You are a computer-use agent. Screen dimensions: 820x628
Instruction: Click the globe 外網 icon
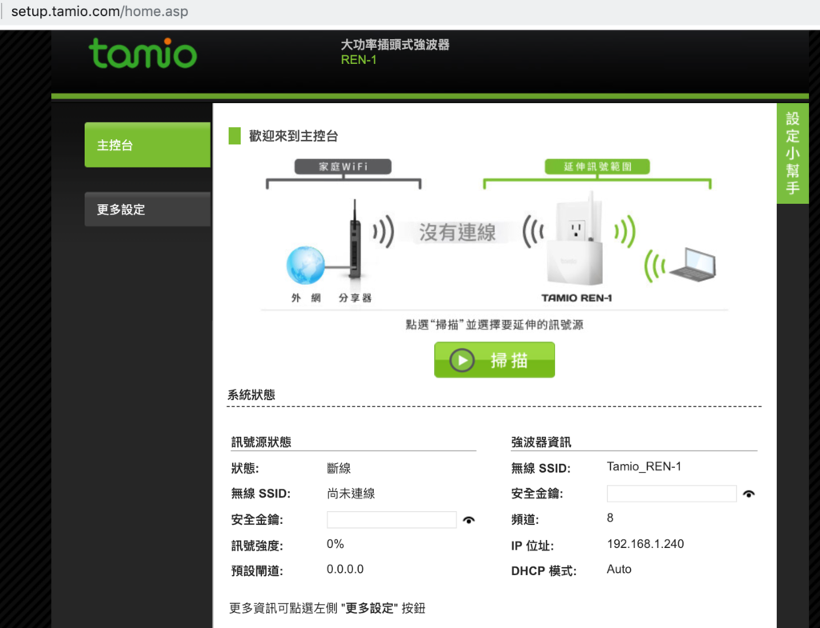coord(305,266)
